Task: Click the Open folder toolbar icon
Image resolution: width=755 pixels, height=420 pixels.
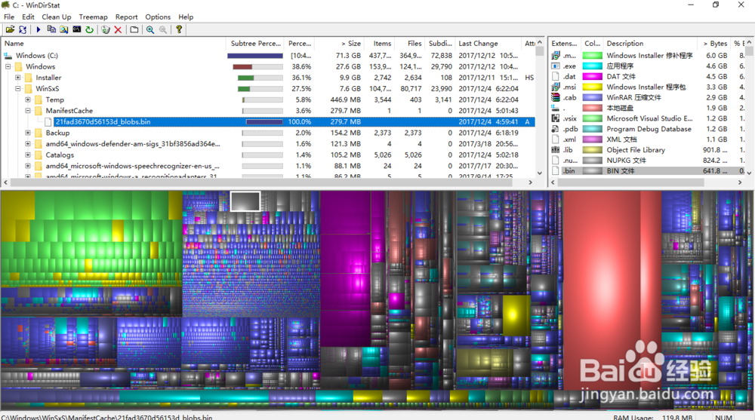Action: [10, 30]
